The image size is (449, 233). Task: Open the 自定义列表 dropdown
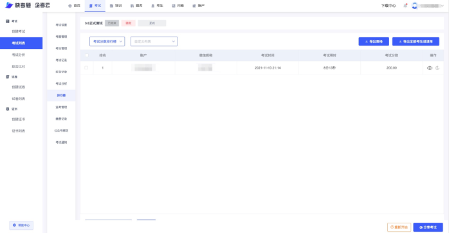pyautogui.click(x=154, y=42)
